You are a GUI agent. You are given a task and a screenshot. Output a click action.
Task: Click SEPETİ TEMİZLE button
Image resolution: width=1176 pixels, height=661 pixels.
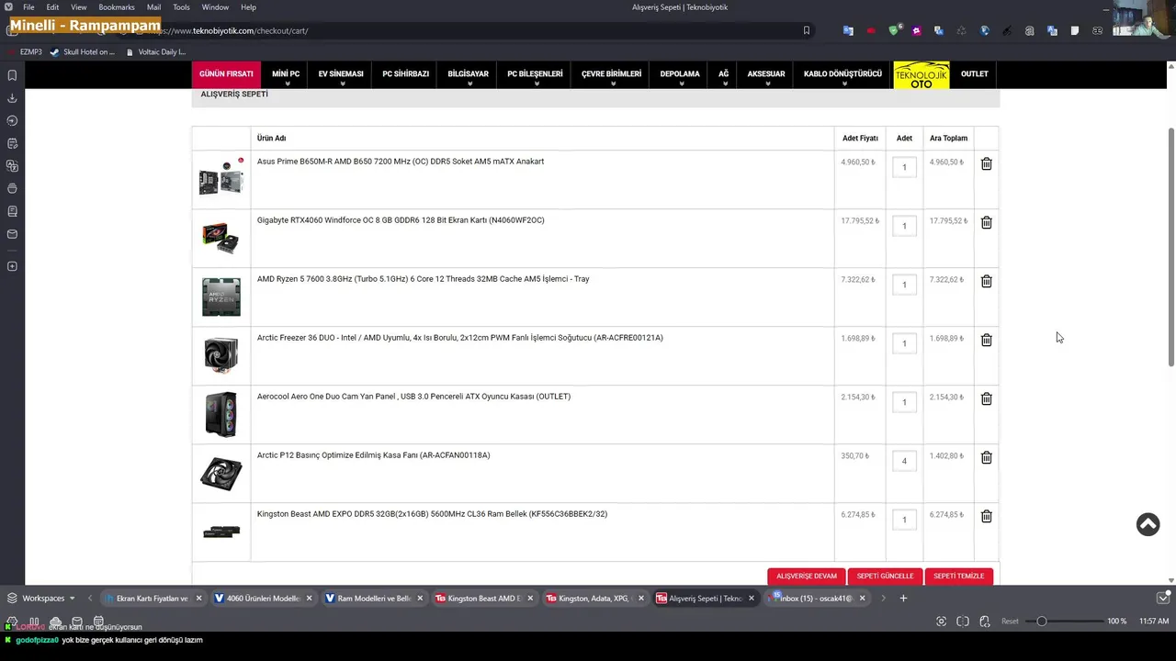958,576
